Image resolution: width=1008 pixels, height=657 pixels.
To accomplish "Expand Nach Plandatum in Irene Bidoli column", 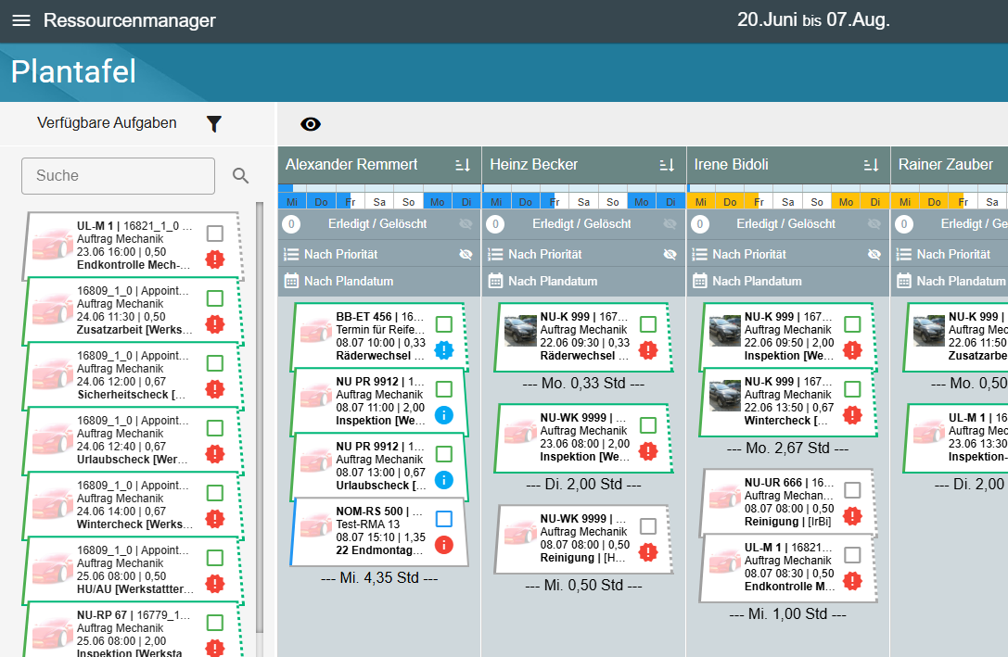I will point(788,282).
